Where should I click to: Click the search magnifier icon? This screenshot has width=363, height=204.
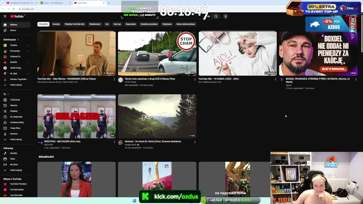(216, 16)
